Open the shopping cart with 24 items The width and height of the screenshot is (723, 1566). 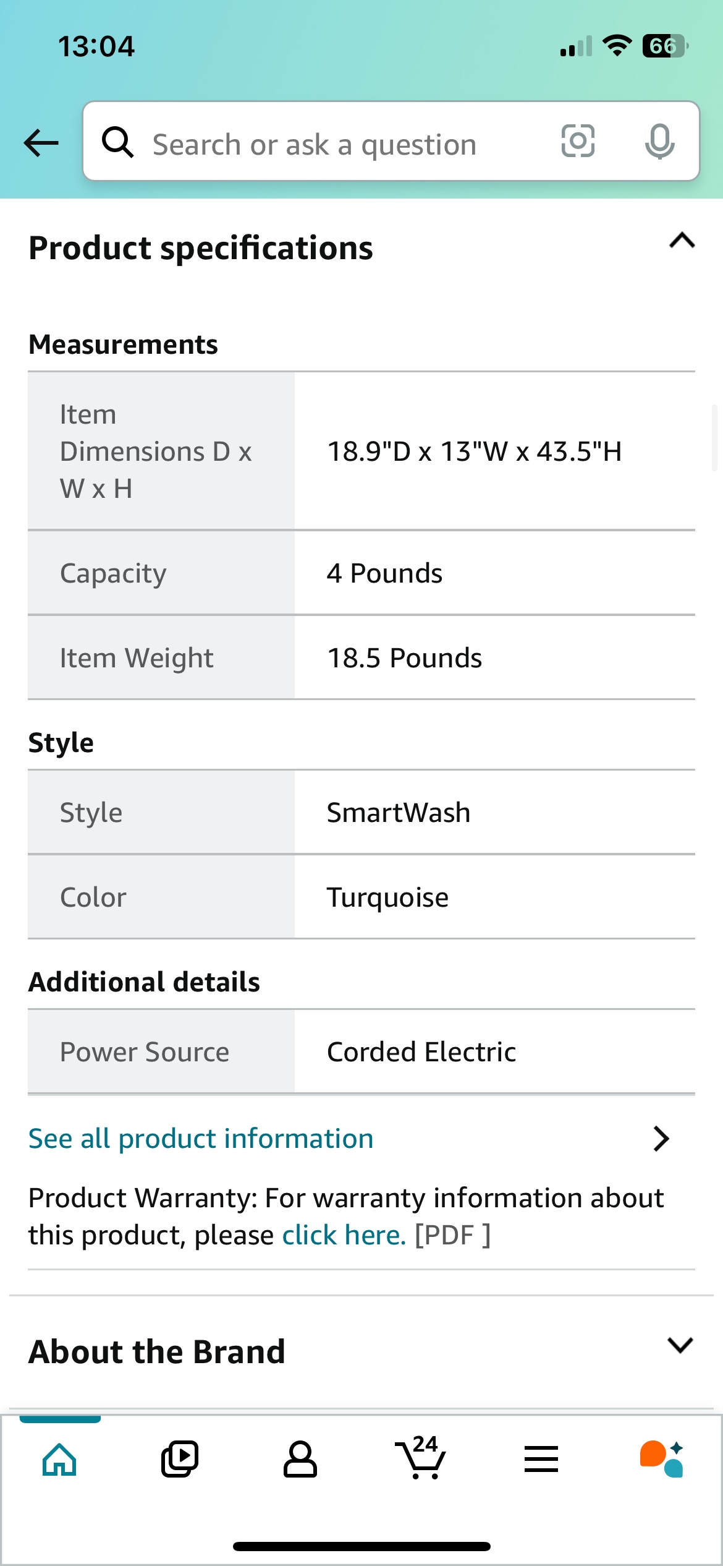click(421, 1458)
